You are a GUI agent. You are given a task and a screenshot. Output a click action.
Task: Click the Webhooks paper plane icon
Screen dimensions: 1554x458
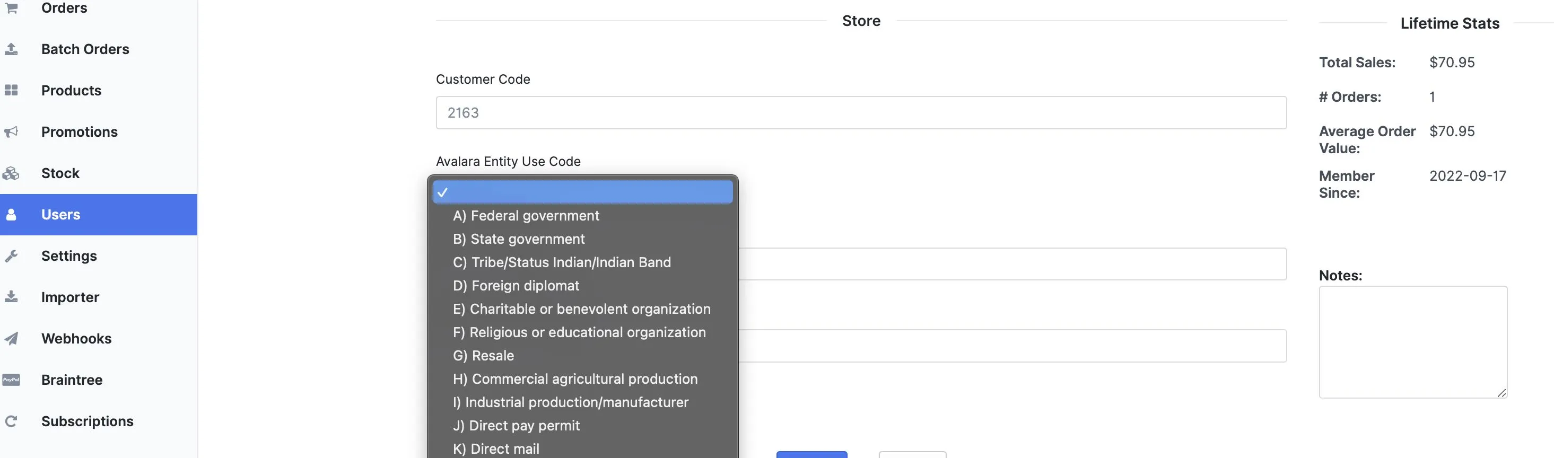coord(11,339)
